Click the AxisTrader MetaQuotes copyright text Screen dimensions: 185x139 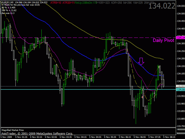(37, 134)
